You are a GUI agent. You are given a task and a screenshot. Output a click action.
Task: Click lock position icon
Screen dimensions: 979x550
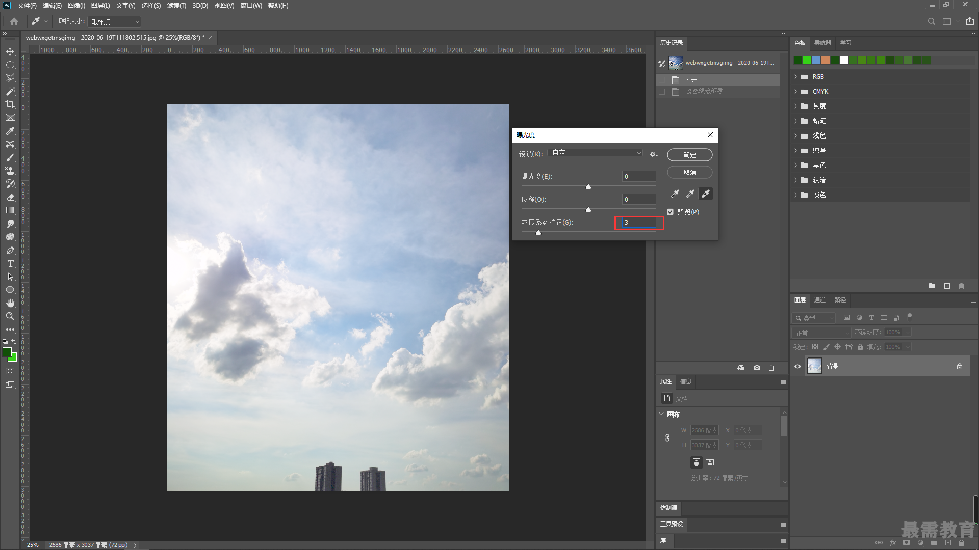coord(837,347)
